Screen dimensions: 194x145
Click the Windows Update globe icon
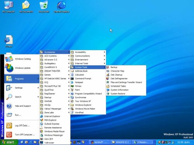coord(9,68)
